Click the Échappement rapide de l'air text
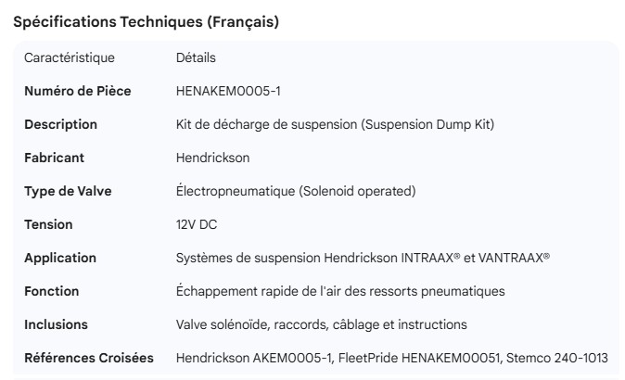The width and height of the screenshot is (625, 380). tap(340, 291)
